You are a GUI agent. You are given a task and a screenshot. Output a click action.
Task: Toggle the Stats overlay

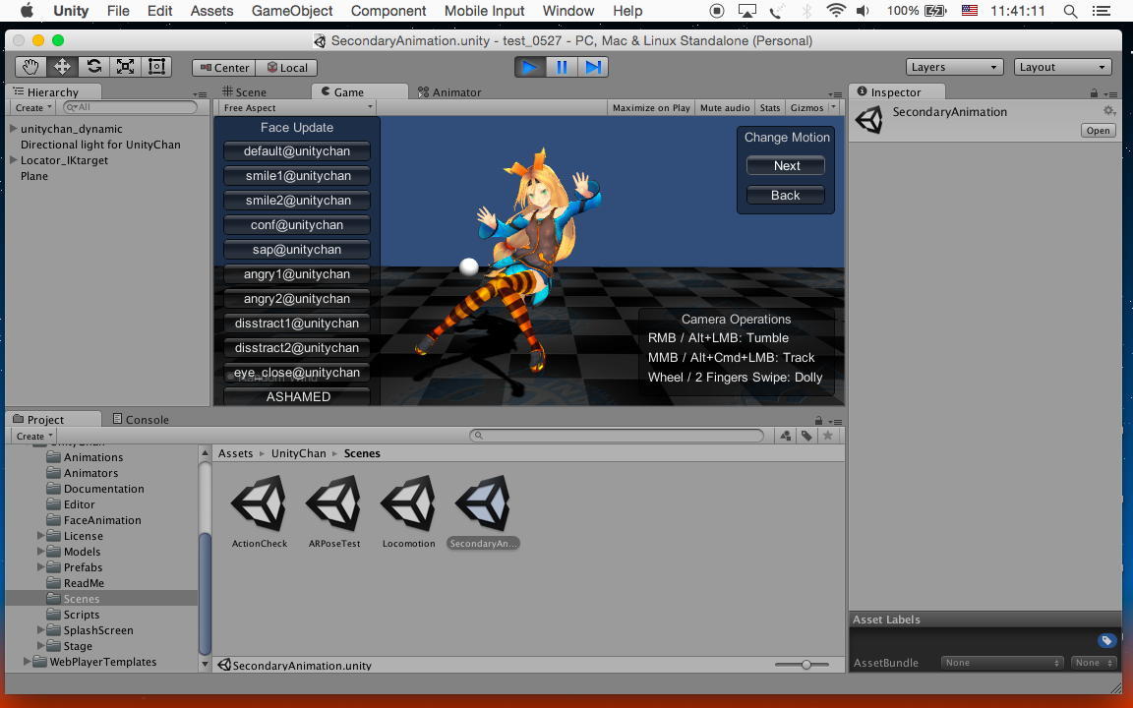(x=770, y=108)
